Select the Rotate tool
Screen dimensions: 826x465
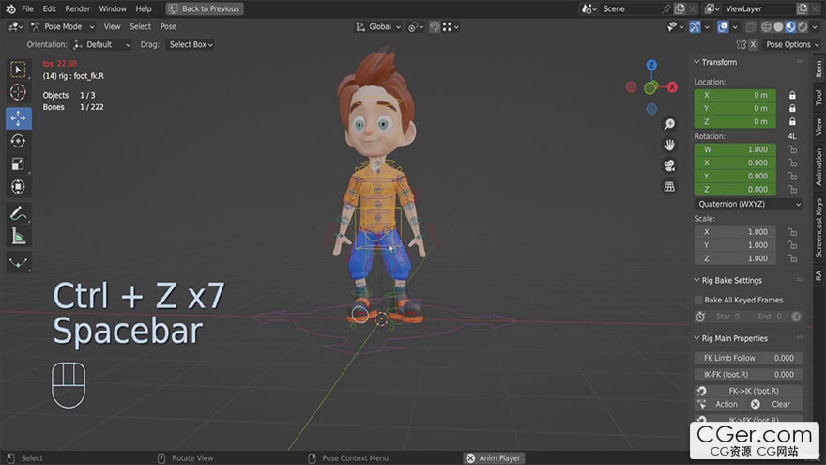point(19,141)
